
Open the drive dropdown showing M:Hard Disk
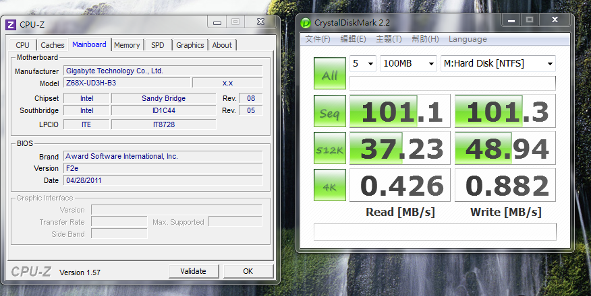499,63
